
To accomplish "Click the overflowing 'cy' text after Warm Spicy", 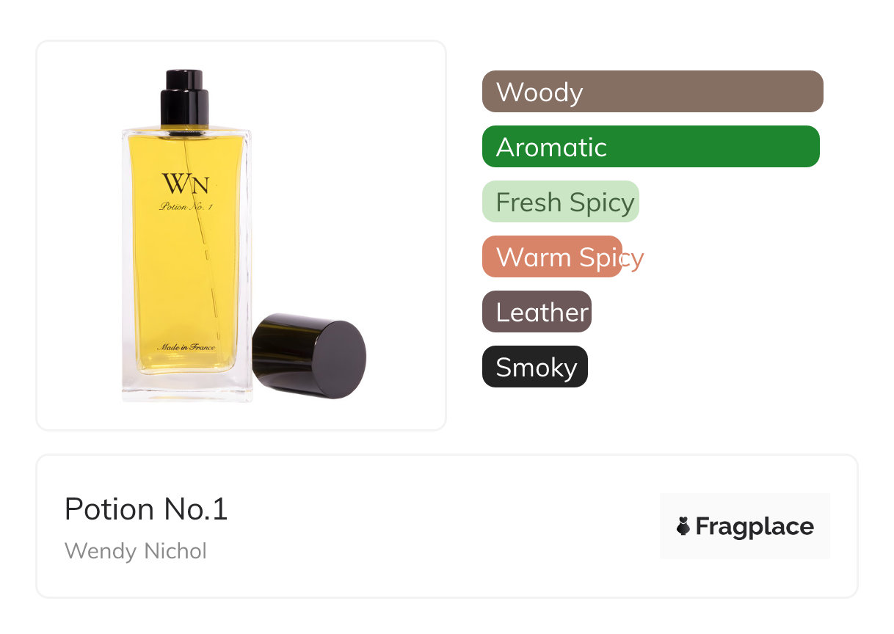I will 633,258.
